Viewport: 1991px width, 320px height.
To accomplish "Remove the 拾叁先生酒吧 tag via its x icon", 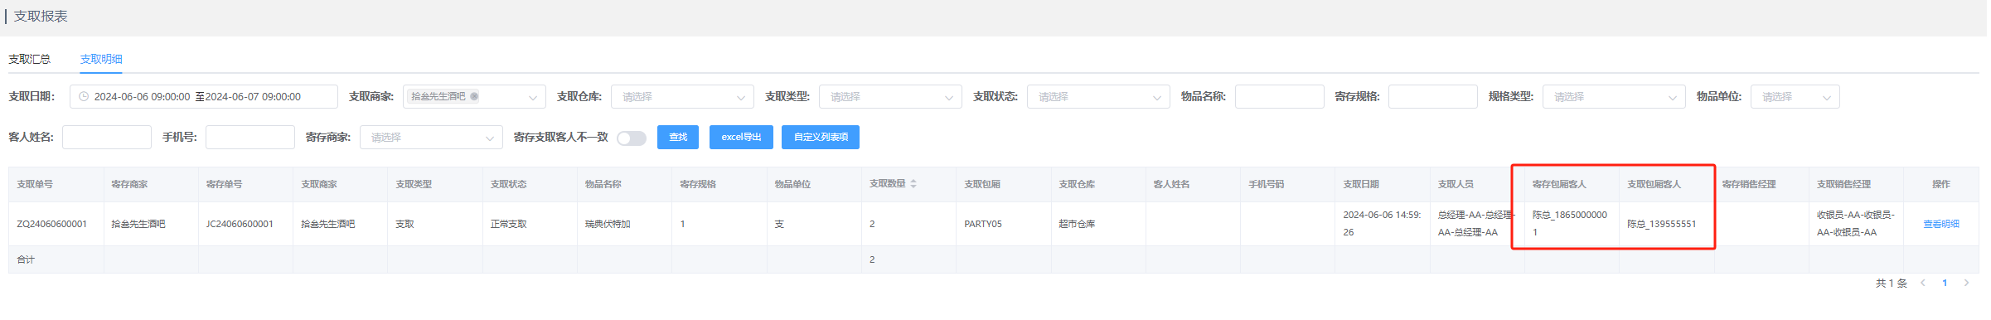I will point(474,97).
